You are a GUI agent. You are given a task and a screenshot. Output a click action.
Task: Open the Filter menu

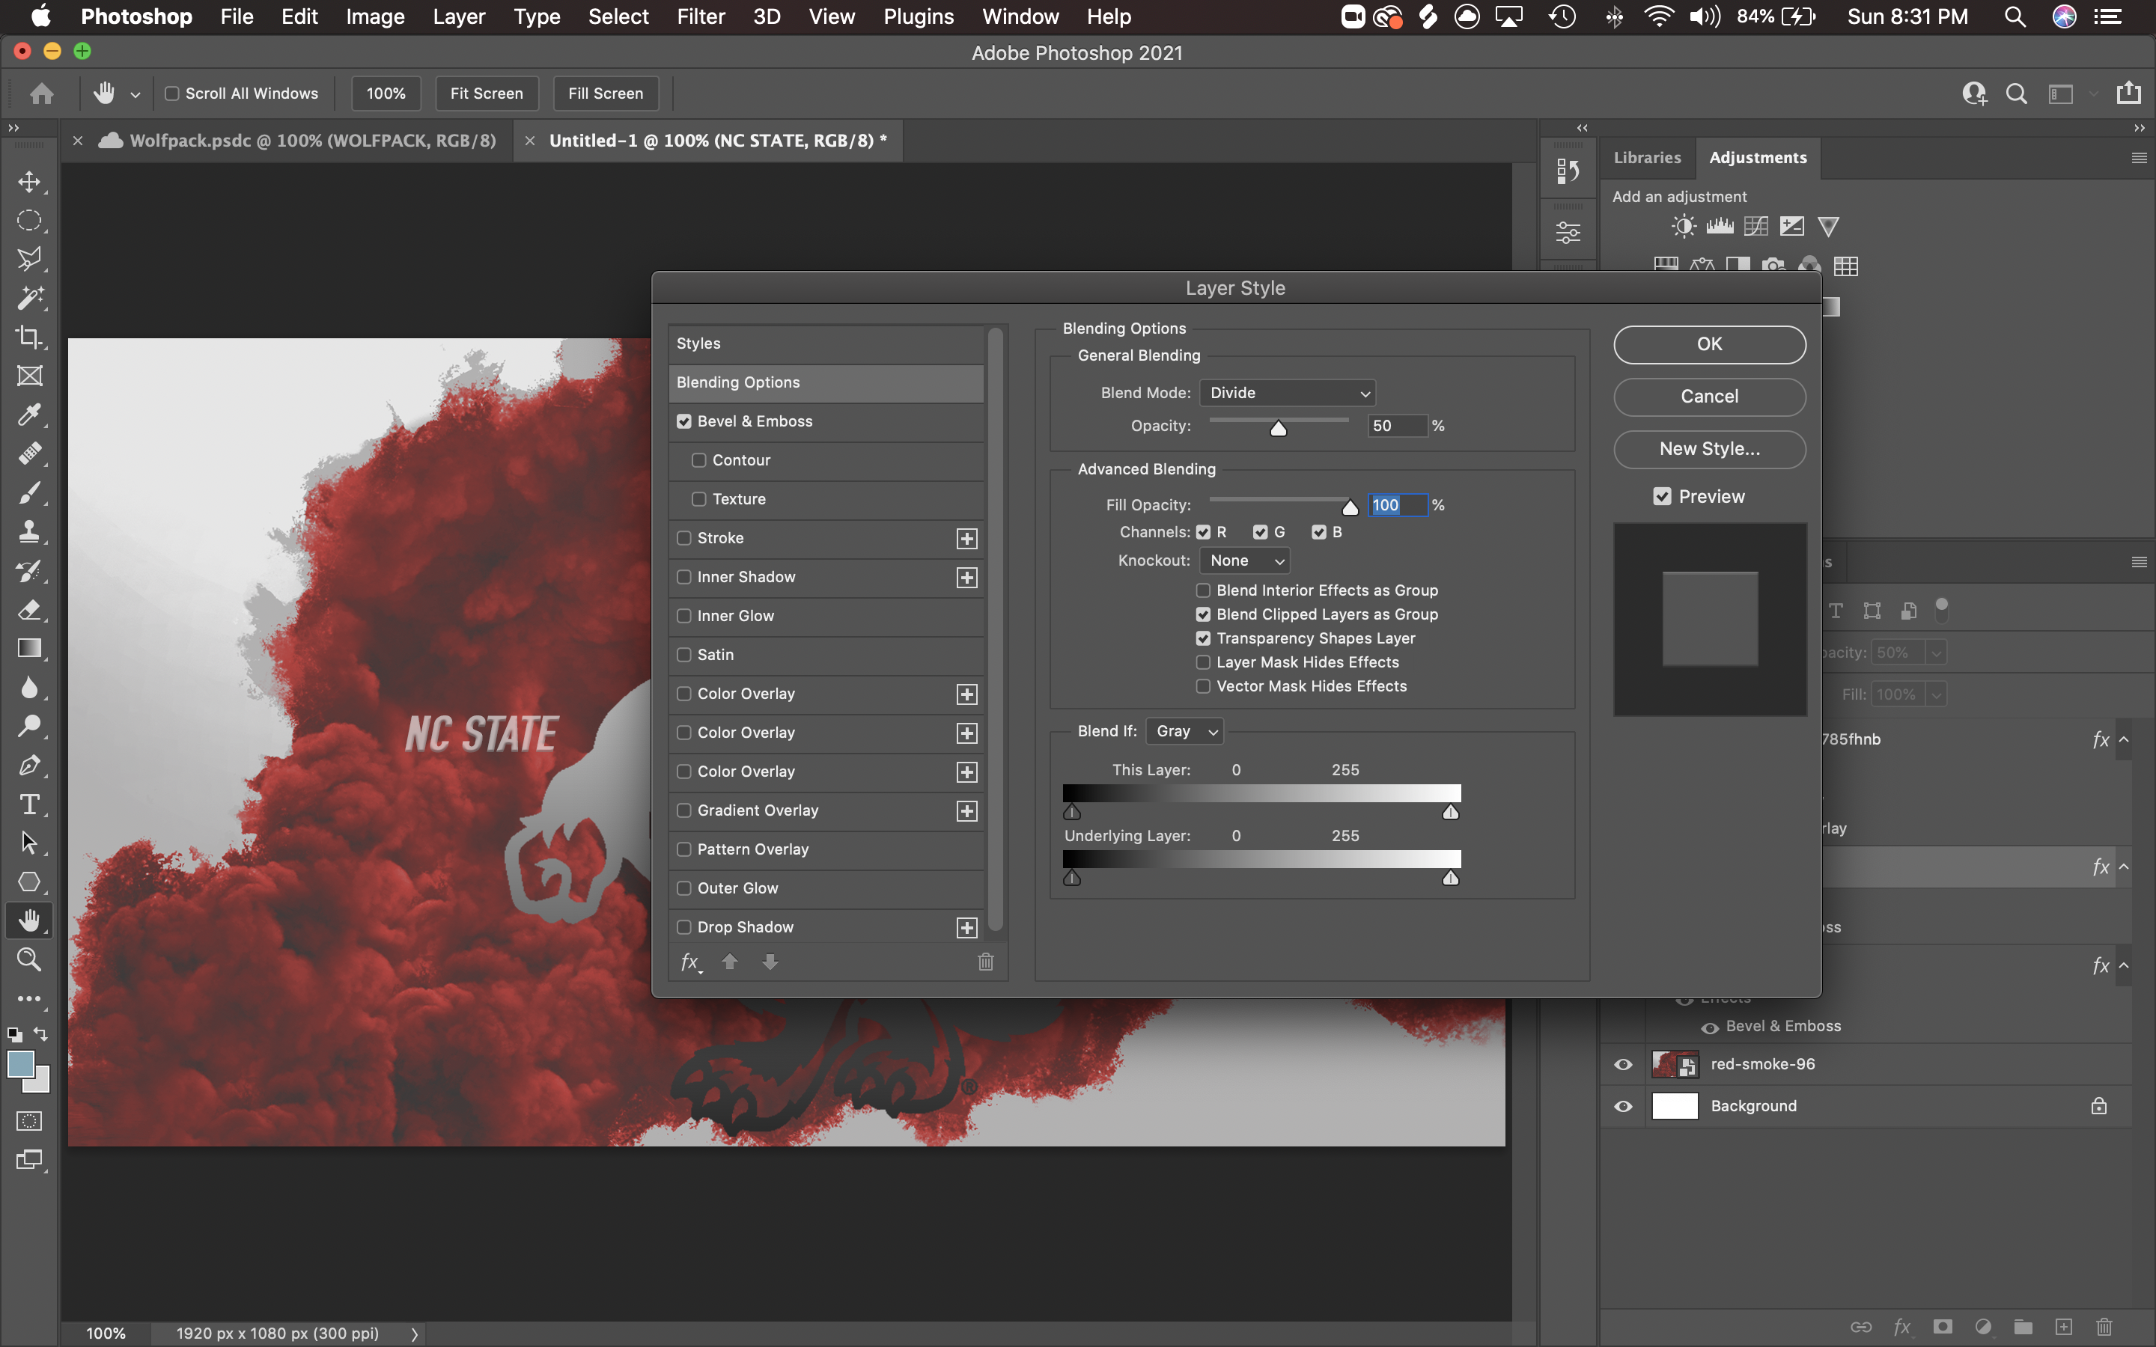(x=700, y=17)
